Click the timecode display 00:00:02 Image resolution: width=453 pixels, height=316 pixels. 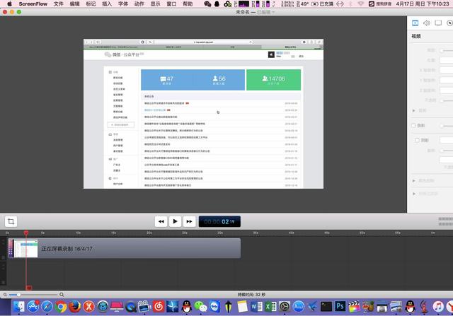point(219,222)
